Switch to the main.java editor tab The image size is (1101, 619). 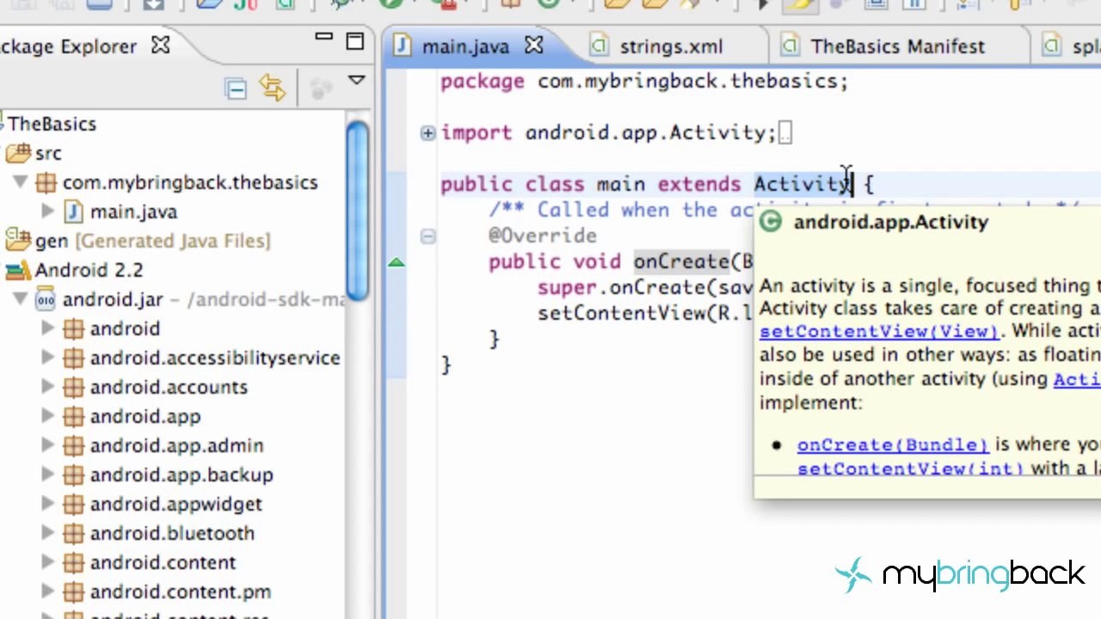tap(464, 46)
